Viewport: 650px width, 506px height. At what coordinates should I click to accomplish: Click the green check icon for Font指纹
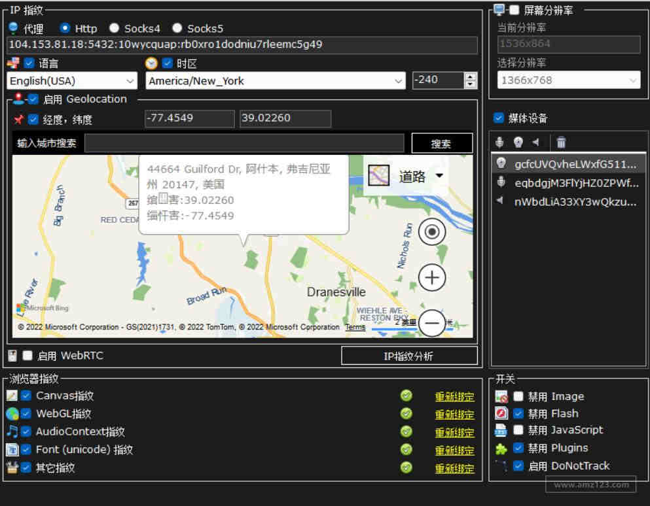tap(406, 449)
